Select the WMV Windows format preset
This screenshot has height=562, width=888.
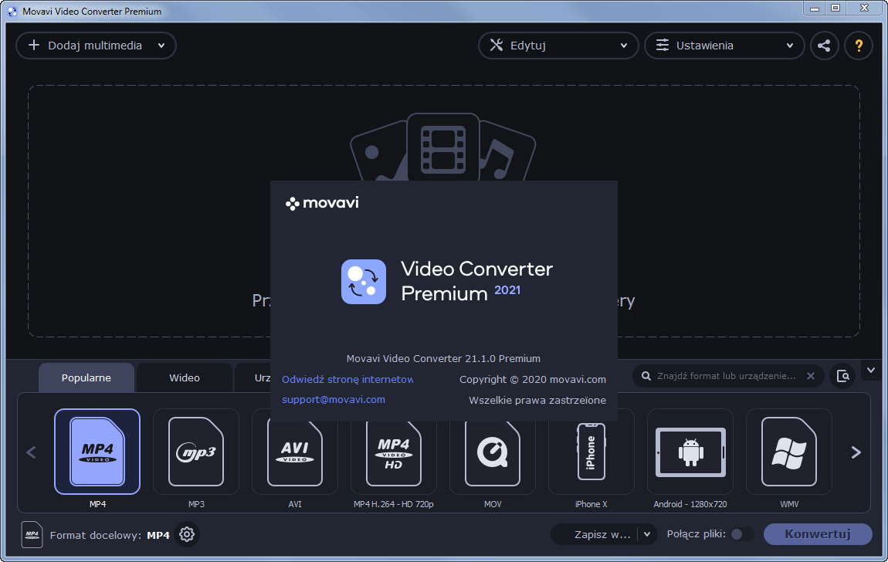click(x=789, y=451)
